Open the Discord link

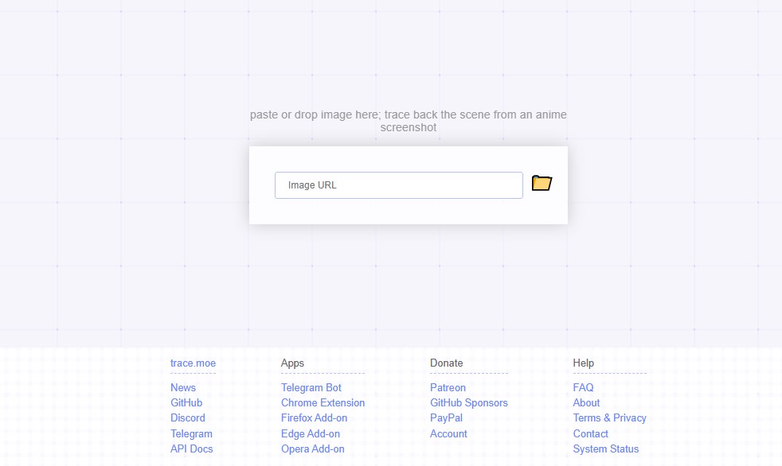[x=188, y=417]
